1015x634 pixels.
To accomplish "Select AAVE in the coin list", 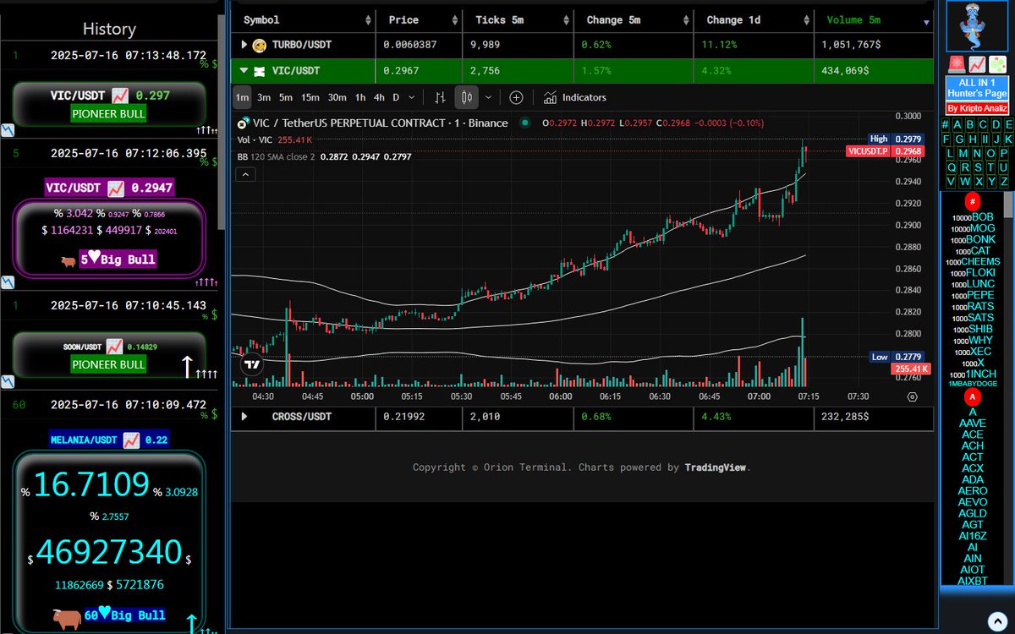I will (x=973, y=423).
